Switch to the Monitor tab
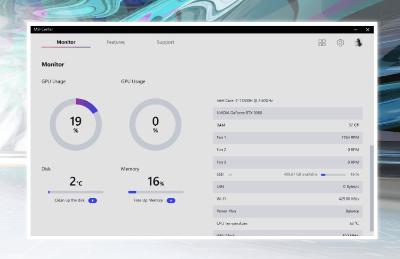The image size is (400, 259). tap(66, 42)
